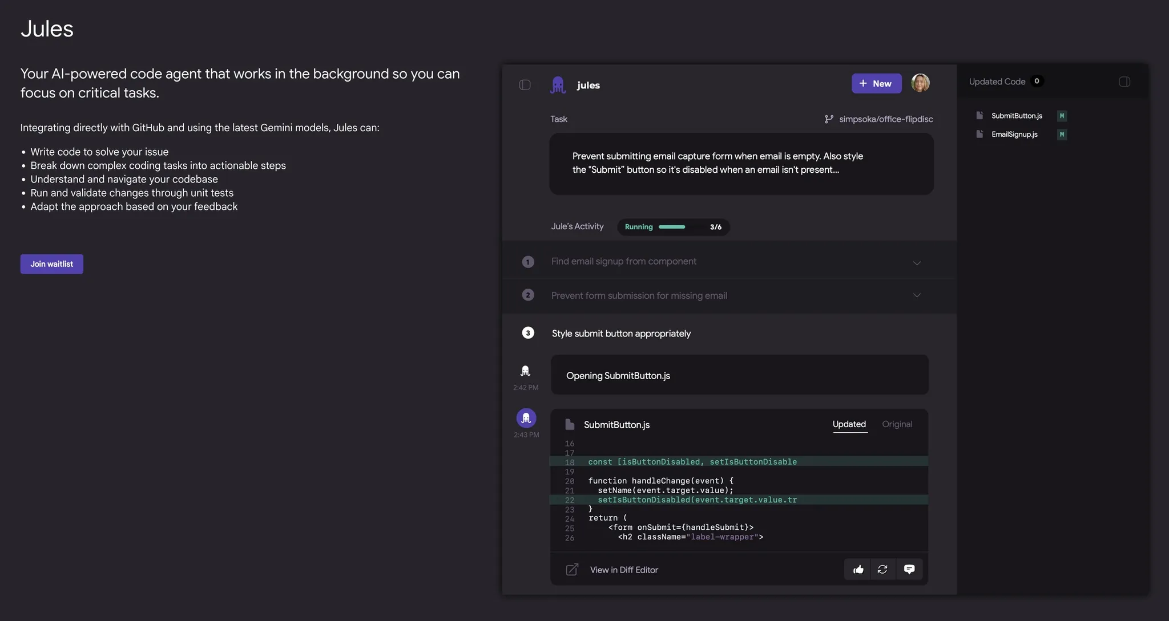The width and height of the screenshot is (1169, 621).
Task: Click the Running progress bar
Action: [x=672, y=227]
